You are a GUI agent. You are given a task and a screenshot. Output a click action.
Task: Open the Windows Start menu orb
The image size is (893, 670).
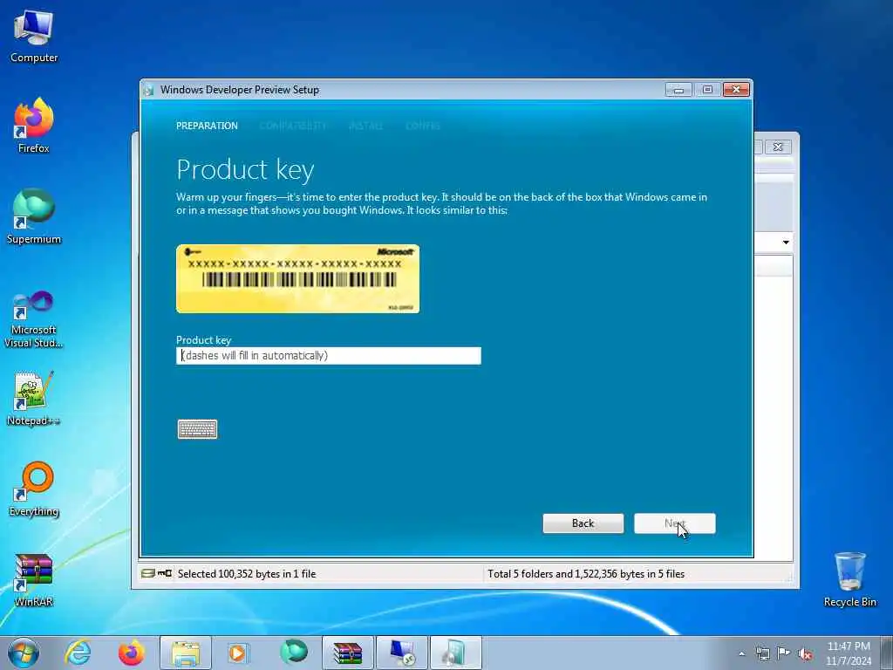(x=24, y=653)
